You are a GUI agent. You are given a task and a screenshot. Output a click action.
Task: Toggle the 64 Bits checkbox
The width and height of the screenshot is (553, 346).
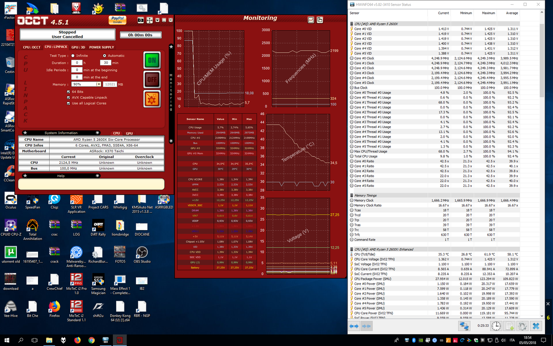point(68,92)
